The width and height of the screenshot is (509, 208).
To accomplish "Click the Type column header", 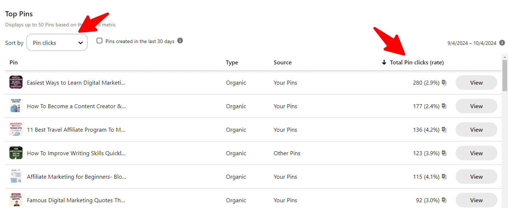I will (232, 63).
